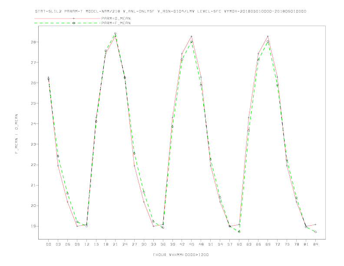
Task: Click y-axis tick label 25
Action: [33, 103]
